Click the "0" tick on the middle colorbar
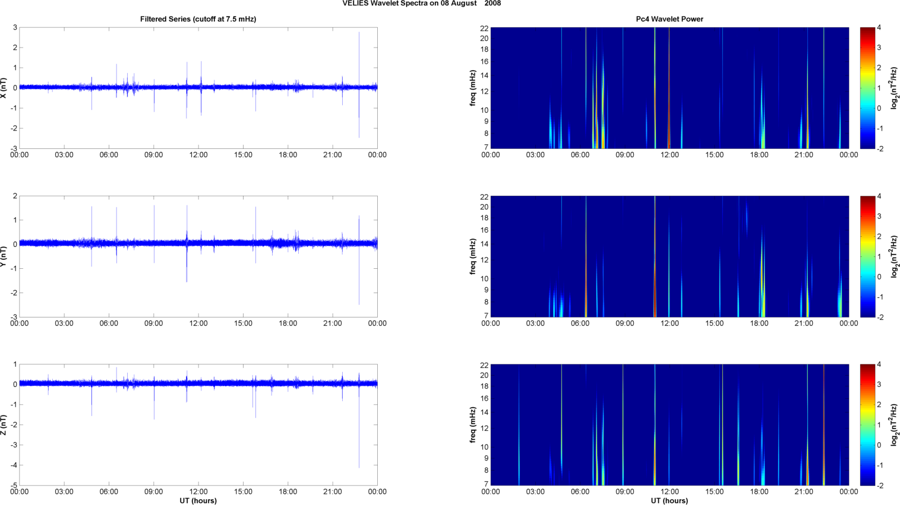This screenshot has width=900, height=505. [x=879, y=277]
